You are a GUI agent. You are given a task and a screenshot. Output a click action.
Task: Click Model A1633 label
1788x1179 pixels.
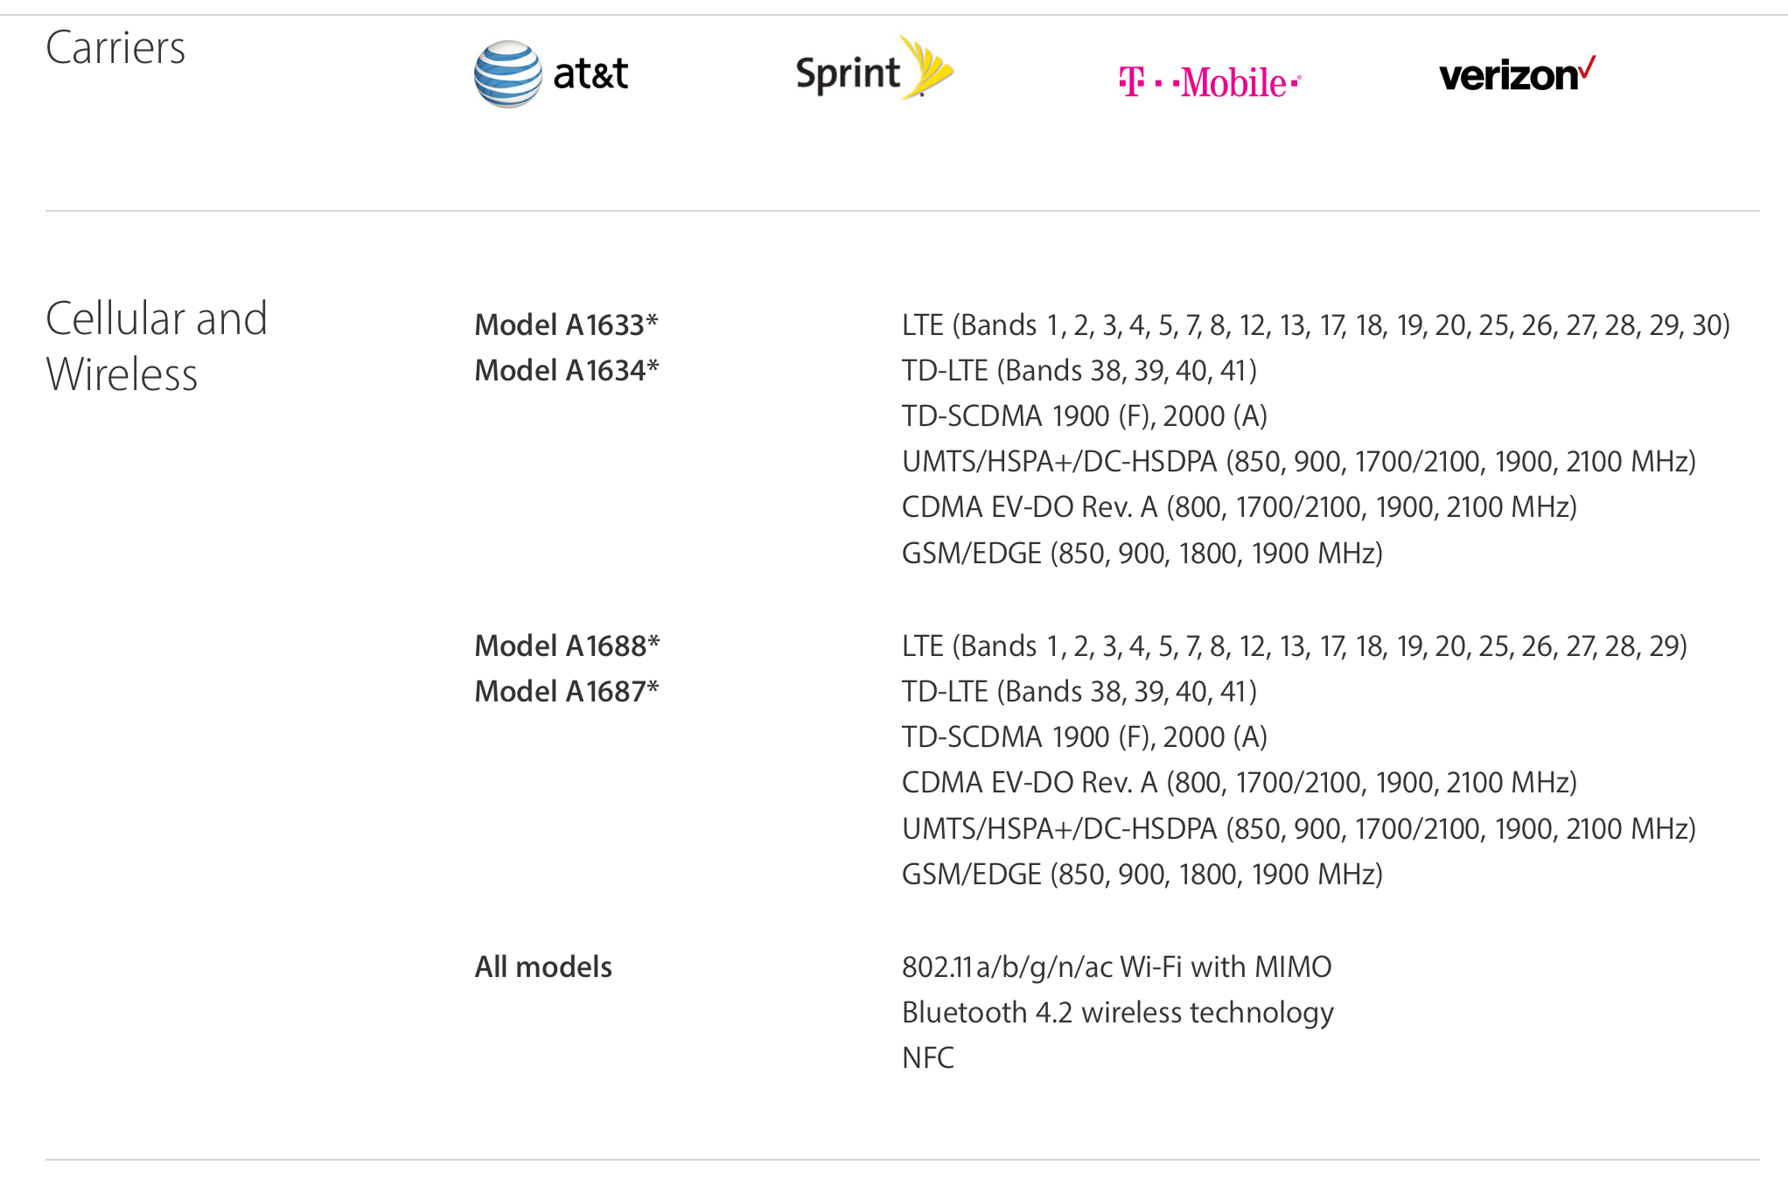(x=566, y=325)
